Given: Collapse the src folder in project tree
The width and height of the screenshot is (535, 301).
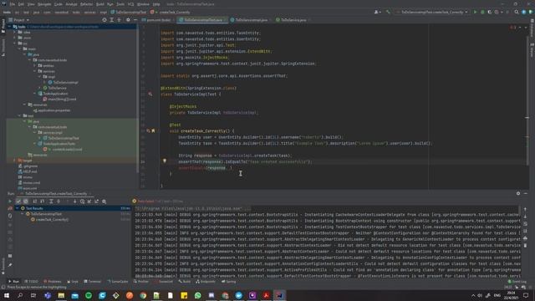Looking at the screenshot, I should [x=15, y=43].
